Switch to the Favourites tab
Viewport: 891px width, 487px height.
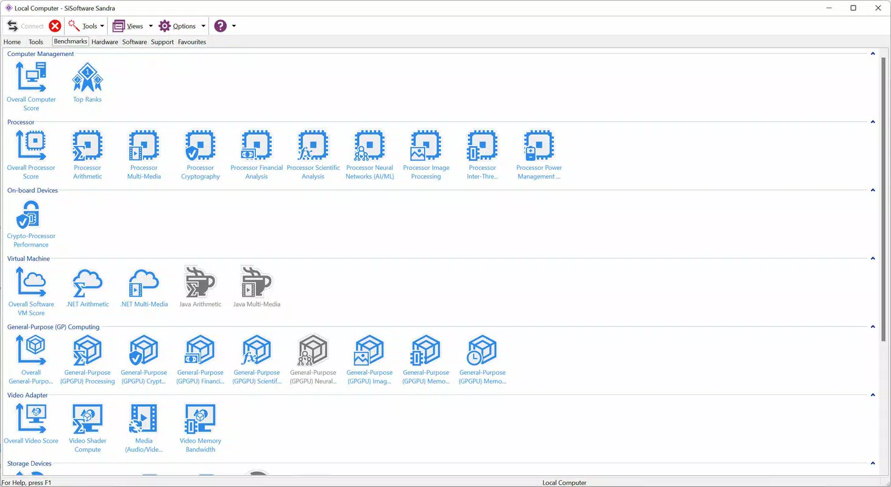pyautogui.click(x=192, y=42)
